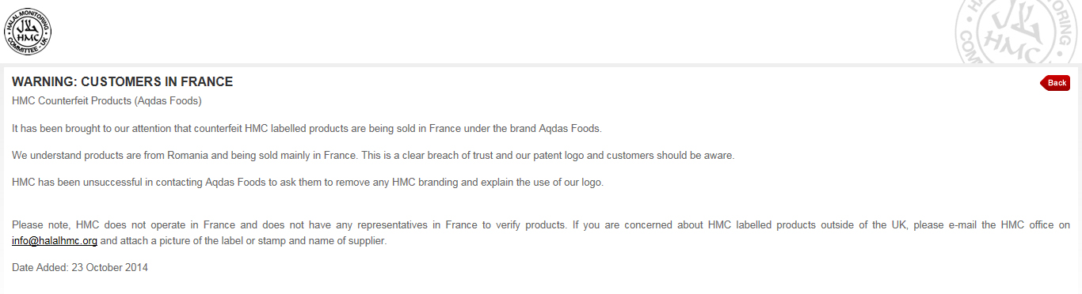Click the text 'attach a picture of the label'
Screen dimensions: 1082x294
point(184,241)
